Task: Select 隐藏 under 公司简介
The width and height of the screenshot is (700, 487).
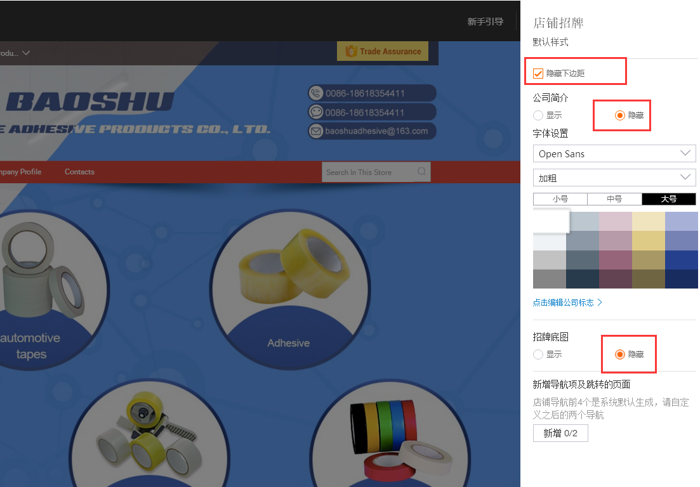Action: [x=619, y=115]
